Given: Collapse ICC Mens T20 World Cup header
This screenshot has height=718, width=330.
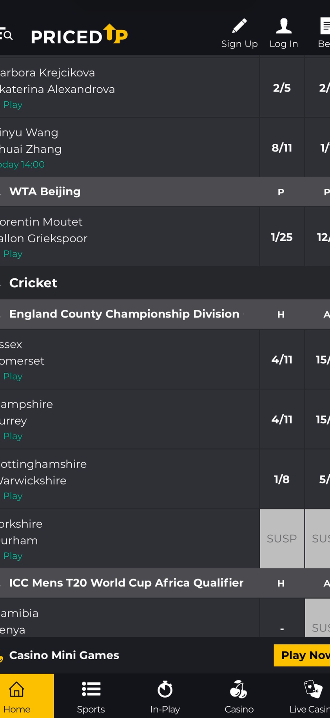Looking at the screenshot, I should (126, 583).
